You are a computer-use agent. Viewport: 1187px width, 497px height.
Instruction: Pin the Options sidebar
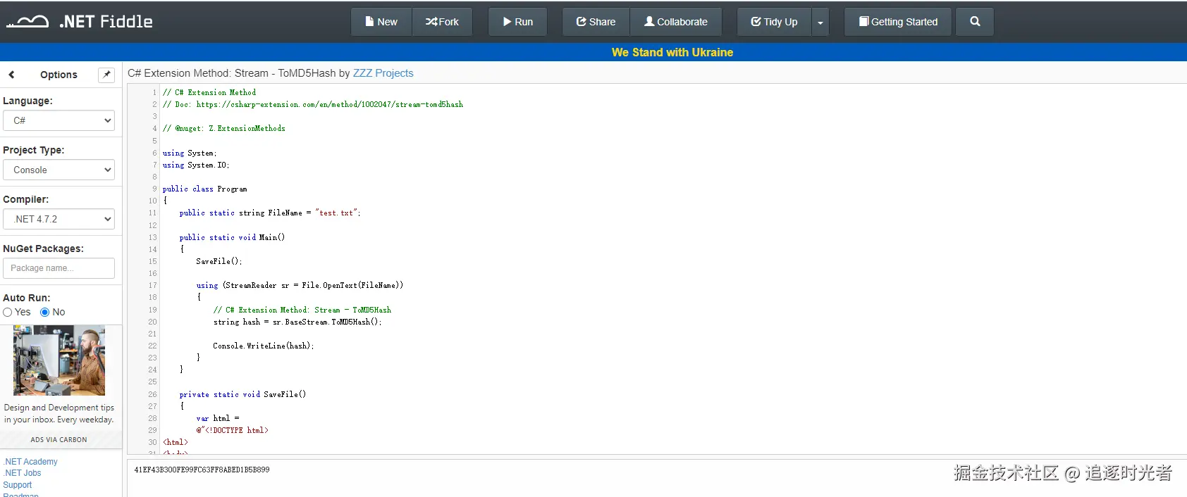(x=106, y=75)
